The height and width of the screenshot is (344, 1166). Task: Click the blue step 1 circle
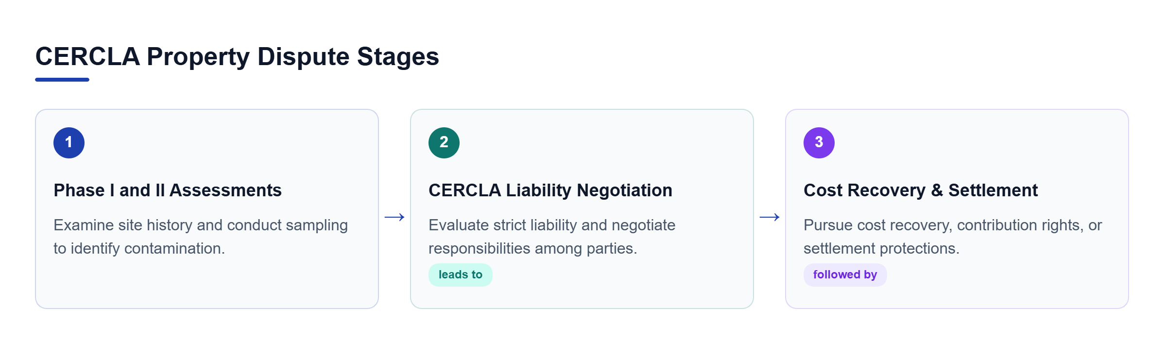[x=69, y=143]
